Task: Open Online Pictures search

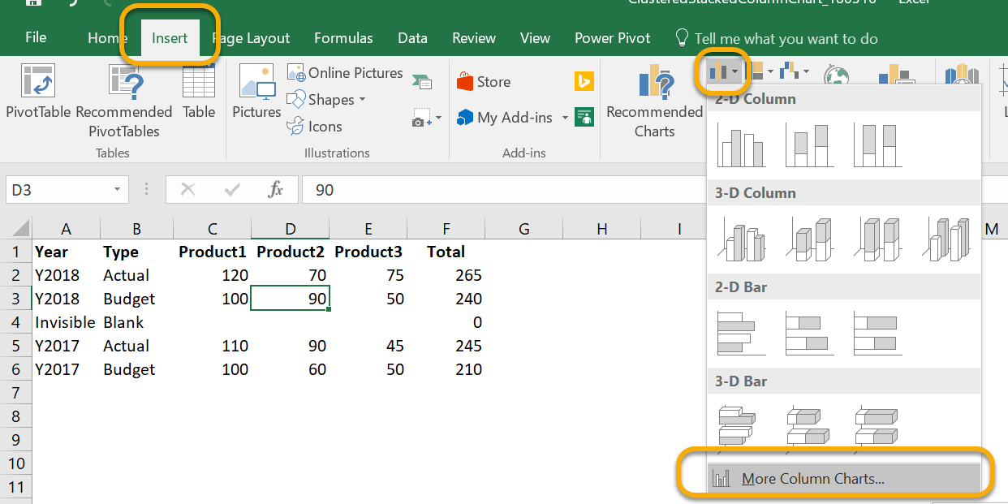Action: pyautogui.click(x=346, y=73)
